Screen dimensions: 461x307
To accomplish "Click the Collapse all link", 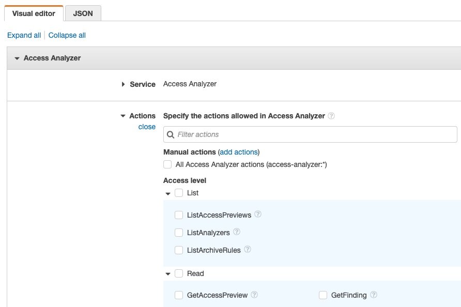I will click(x=67, y=35).
